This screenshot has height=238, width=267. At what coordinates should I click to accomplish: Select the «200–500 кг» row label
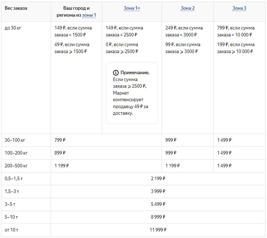click(x=16, y=166)
